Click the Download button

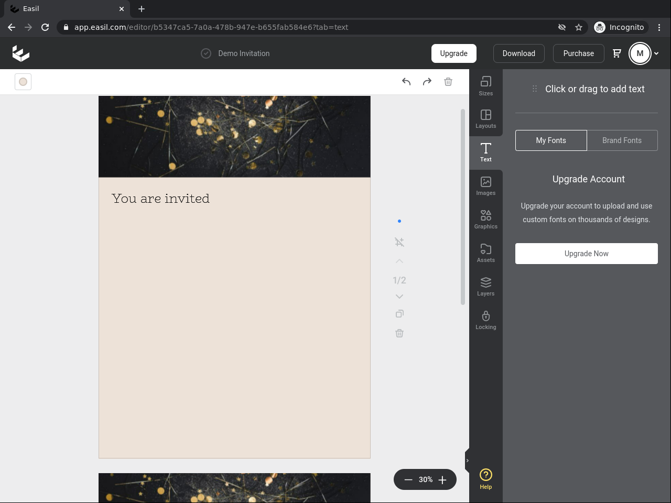(519, 53)
